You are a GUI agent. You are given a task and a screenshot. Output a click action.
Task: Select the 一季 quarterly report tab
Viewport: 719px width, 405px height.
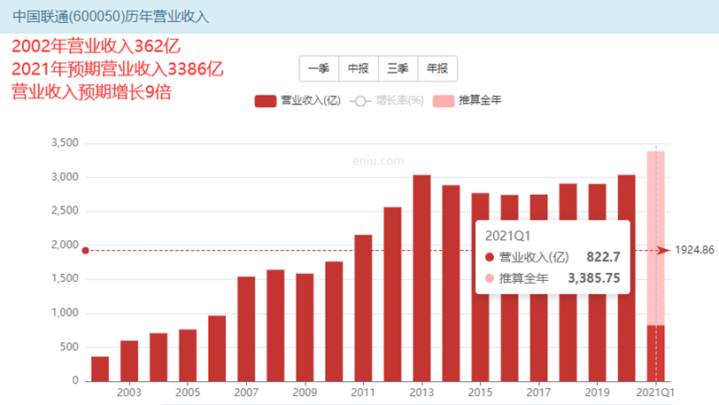[x=319, y=69]
